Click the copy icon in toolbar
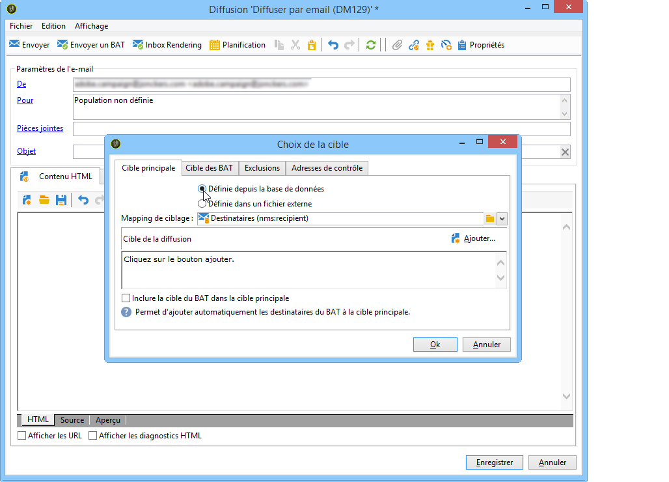 (279, 45)
